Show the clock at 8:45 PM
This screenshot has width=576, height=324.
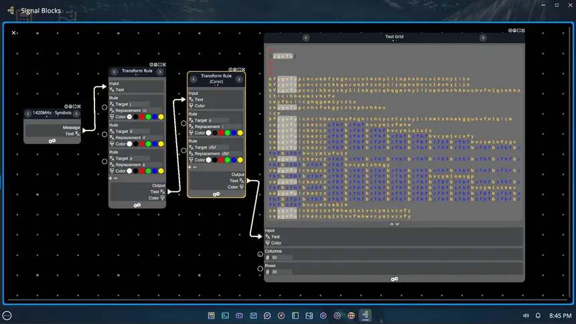click(x=560, y=315)
